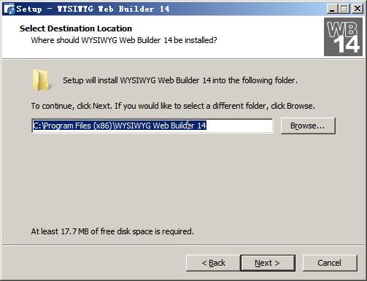
Task: Click the 'Where should WYSIWYG Web Builder' subtitle
Action: click(x=124, y=40)
